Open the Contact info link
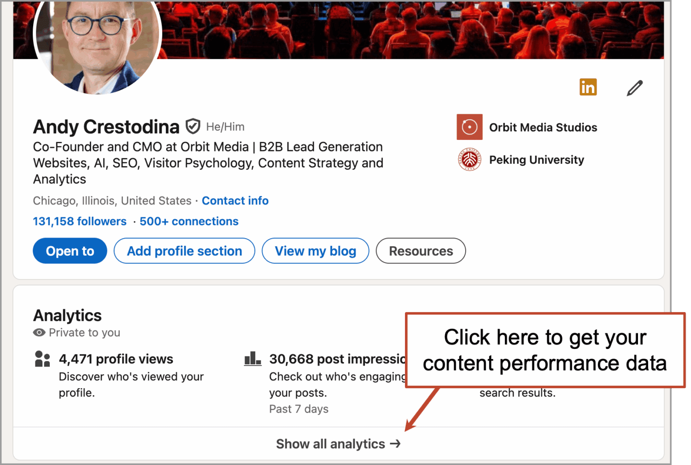Image resolution: width=691 pixels, height=465 pixels. point(235,201)
